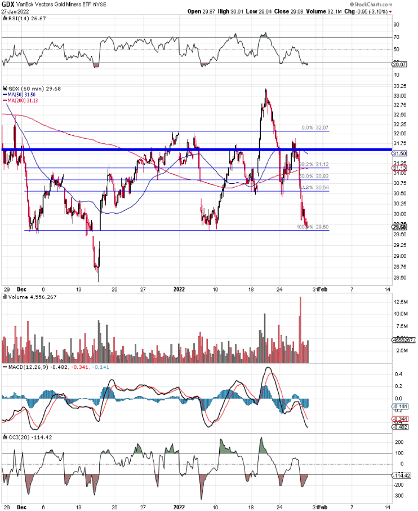Click the Volume panel bar icon

4,297
